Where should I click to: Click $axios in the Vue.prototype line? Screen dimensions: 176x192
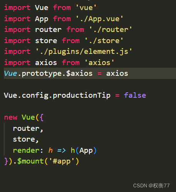79,73
